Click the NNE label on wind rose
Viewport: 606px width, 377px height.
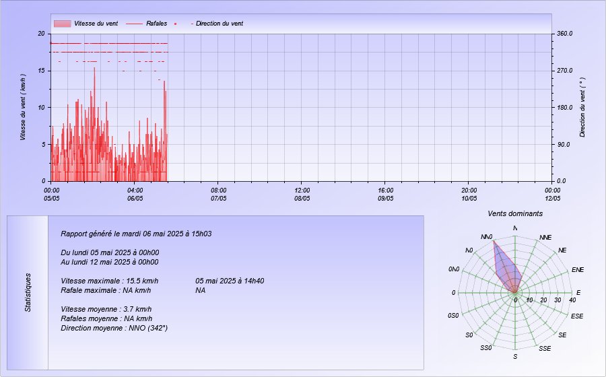click(545, 237)
